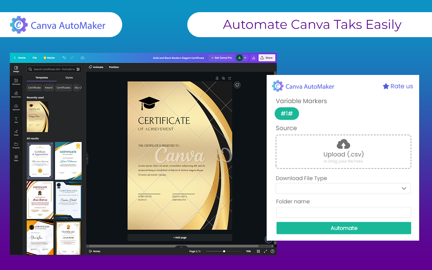Select the navy blue certificate of appreciation template
This screenshot has height=270, width=432.
[x=68, y=200]
